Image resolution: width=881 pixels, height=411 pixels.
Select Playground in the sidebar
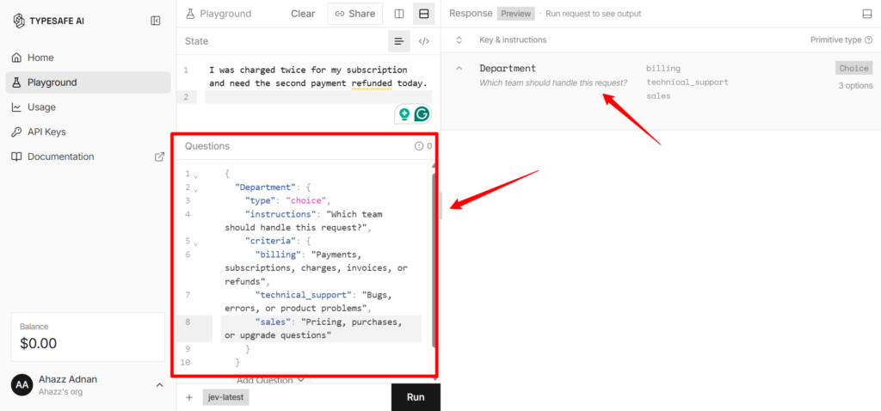click(89, 82)
